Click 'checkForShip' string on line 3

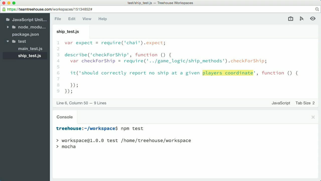(x=110, y=55)
